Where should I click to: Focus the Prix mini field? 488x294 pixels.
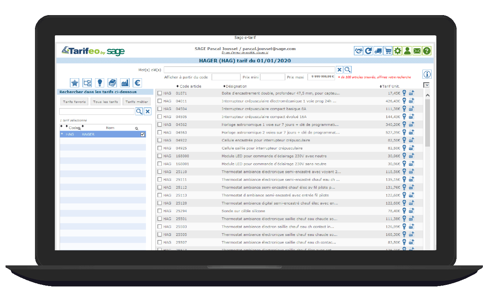pos(272,77)
